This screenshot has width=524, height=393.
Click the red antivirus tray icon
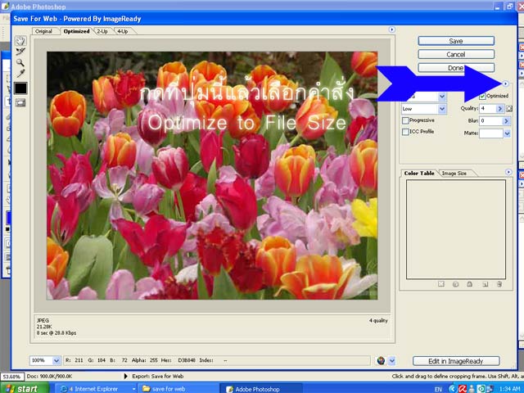(463, 389)
